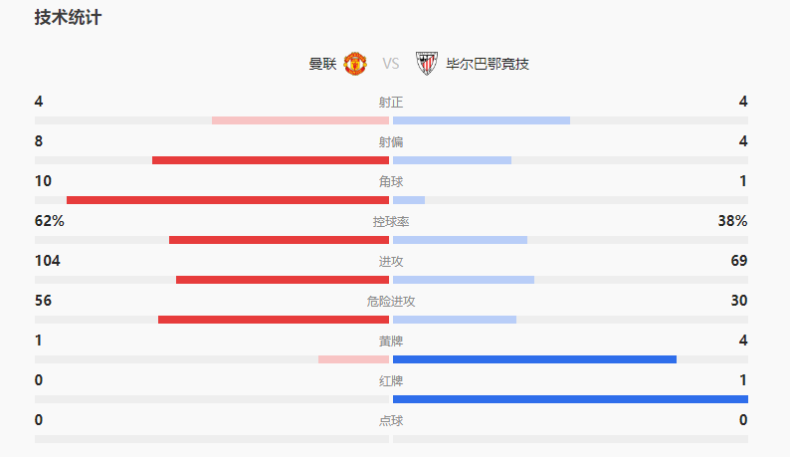Click the 毕尔巴鄂竞技 team name
Screen dimensions: 790x457
coord(488,65)
